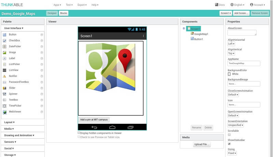Open the Apps menu

click(x=57, y=5)
